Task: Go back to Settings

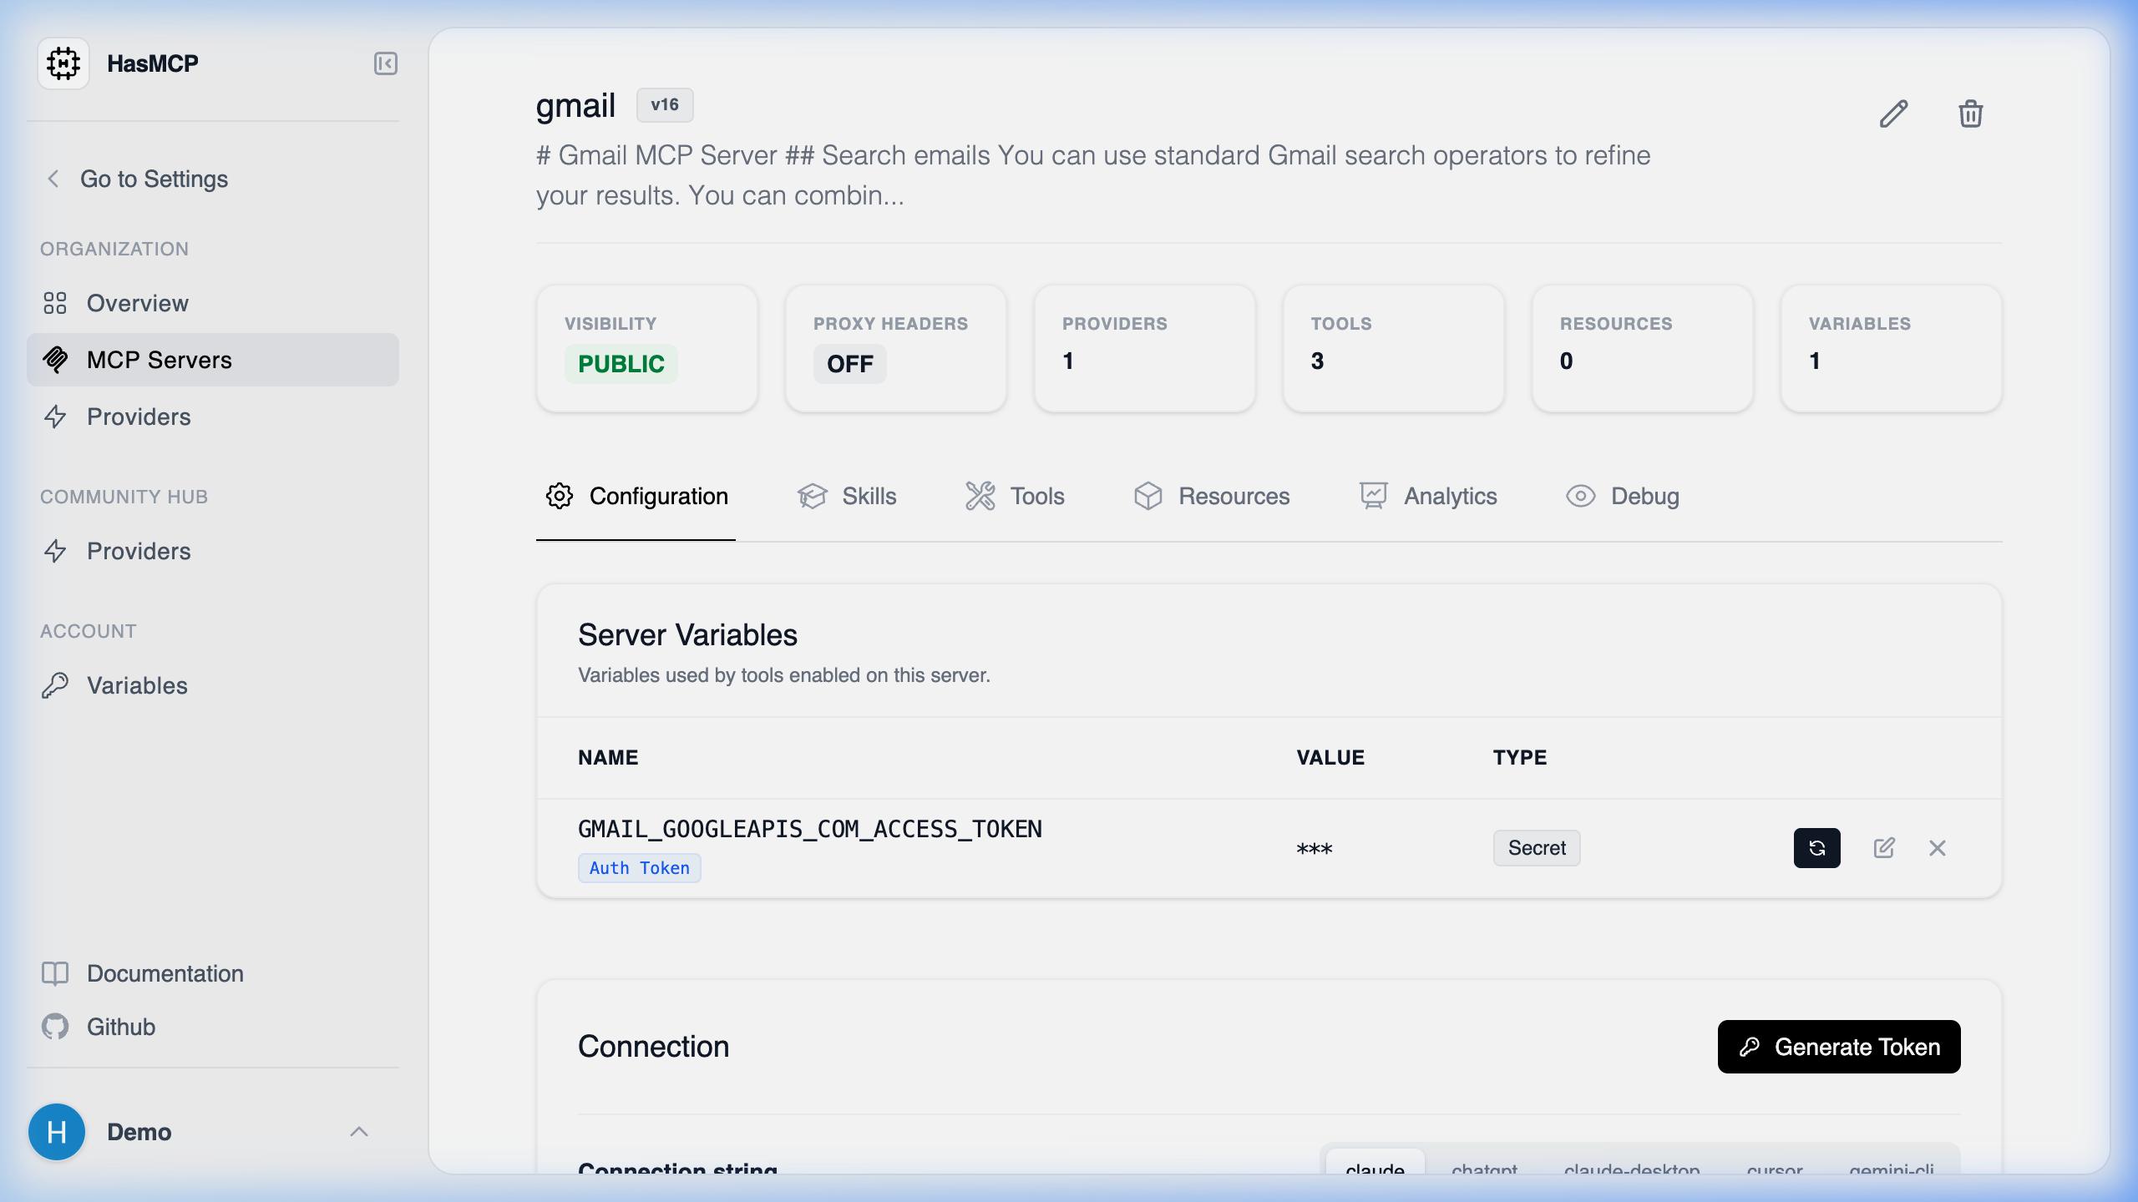Action: tap(153, 179)
